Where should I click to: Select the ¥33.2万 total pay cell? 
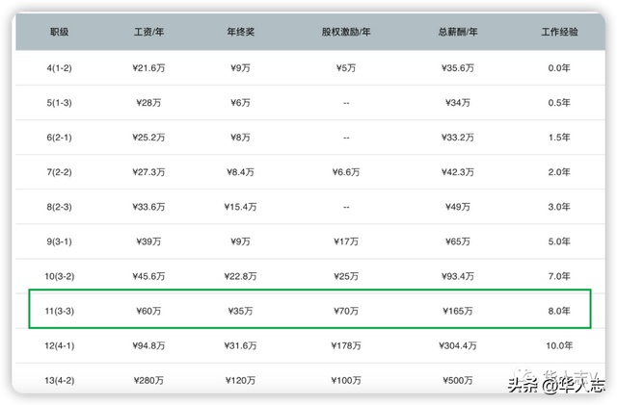tap(458, 138)
